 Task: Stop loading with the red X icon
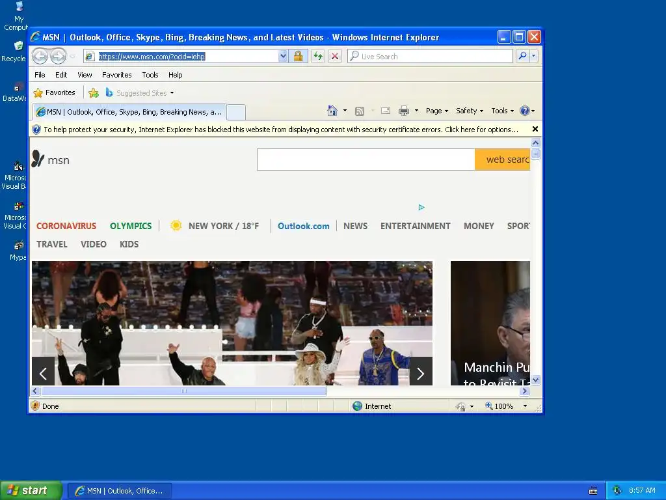335,56
